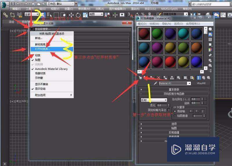
Task: Click the Redo arrow icon
Action: click(26, 4)
